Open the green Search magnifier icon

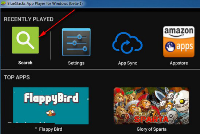pos(26,40)
